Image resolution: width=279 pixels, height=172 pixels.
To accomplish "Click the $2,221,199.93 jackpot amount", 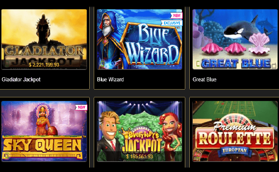I will (44, 65).
